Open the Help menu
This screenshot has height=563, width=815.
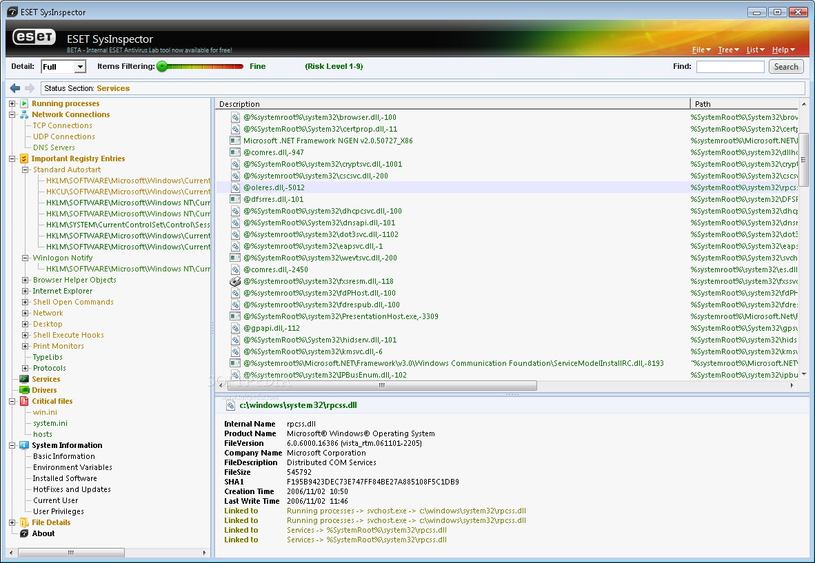coord(783,50)
